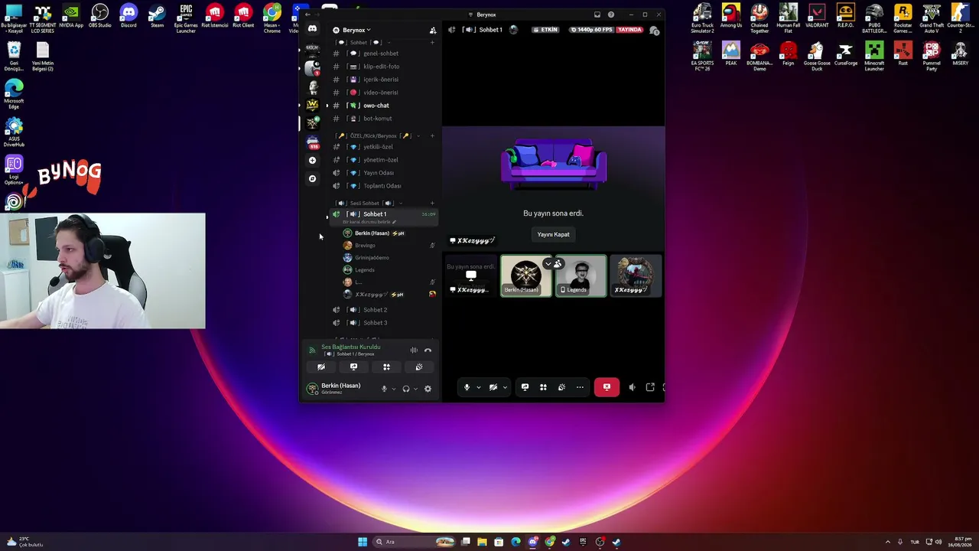Open user settings gear icon
Image resolution: width=979 pixels, height=551 pixels.
pyautogui.click(x=428, y=389)
